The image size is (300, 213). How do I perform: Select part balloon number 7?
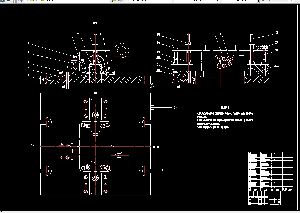pos(78,34)
